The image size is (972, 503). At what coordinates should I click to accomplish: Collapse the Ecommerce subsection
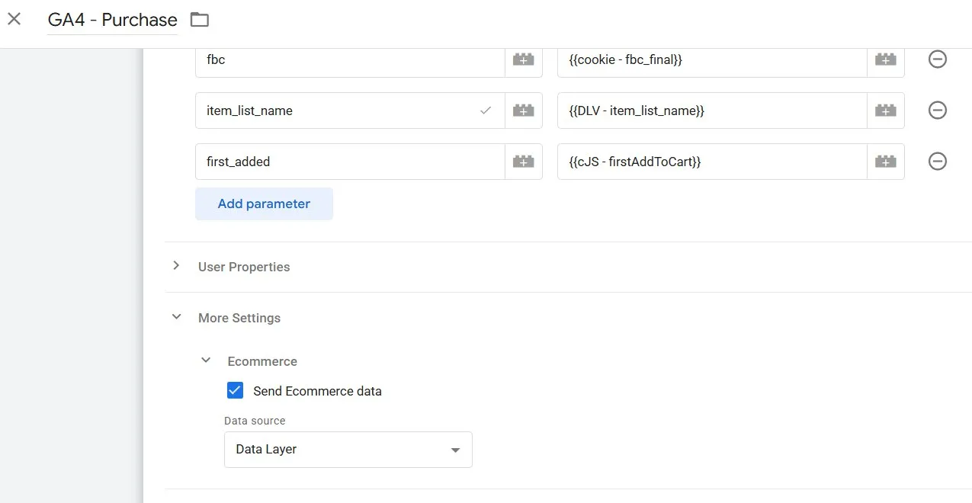pos(206,361)
